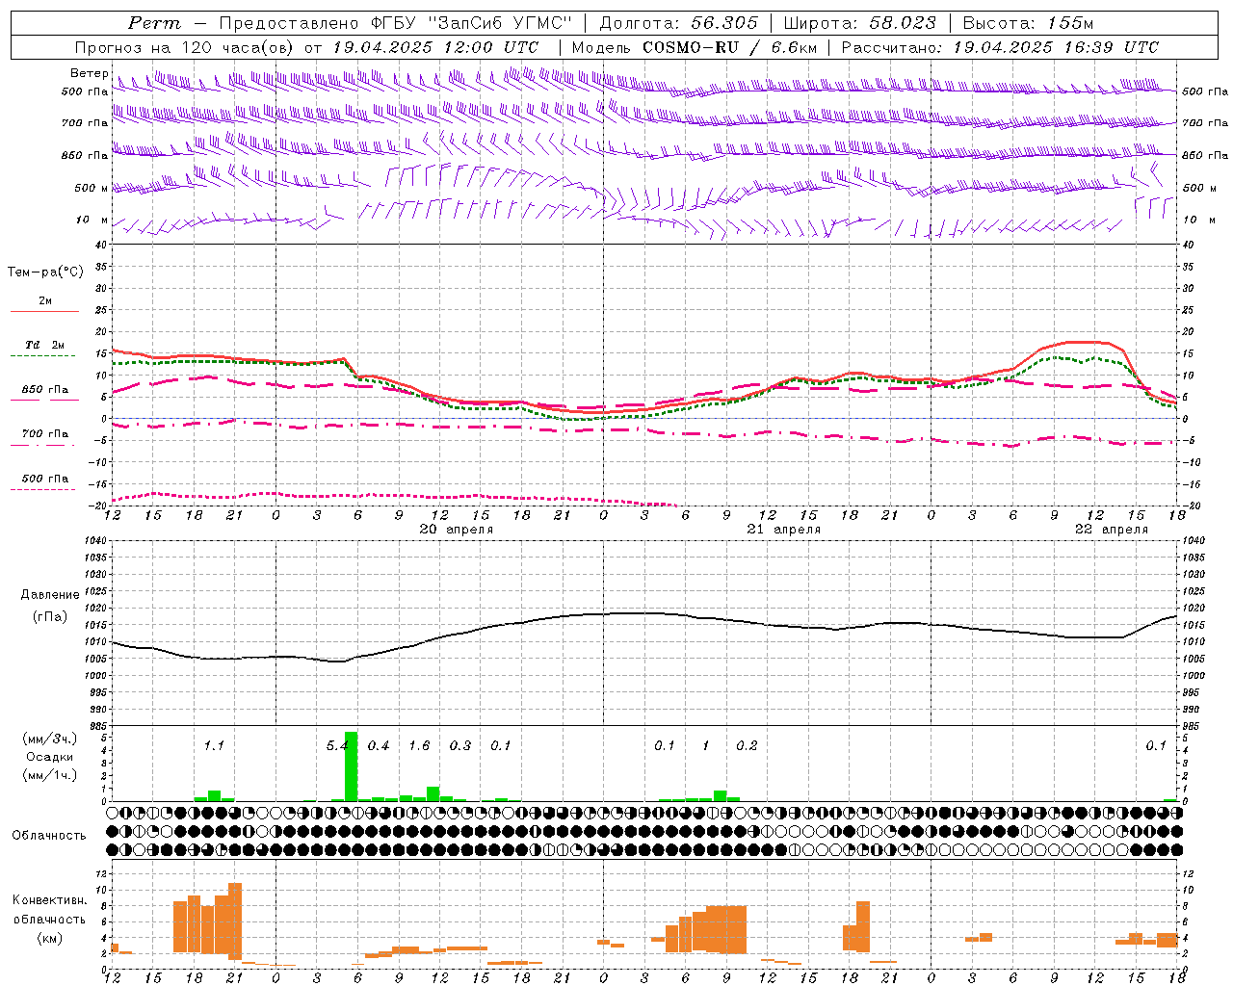Click the "700 гПа" temperature legend entry
The image size is (1233, 986).
click(x=44, y=434)
